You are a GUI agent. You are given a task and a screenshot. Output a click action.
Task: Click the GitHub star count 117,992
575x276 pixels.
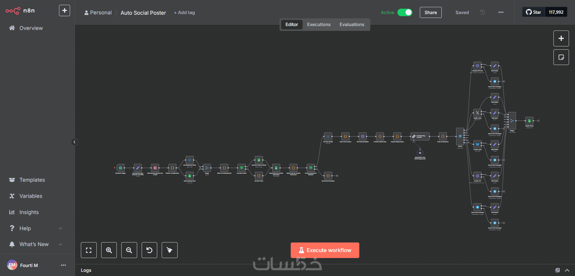556,12
